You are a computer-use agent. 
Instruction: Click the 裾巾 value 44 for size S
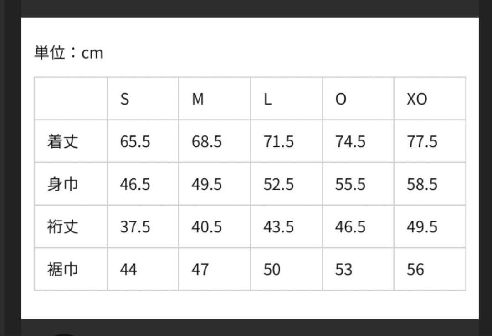[128, 270]
